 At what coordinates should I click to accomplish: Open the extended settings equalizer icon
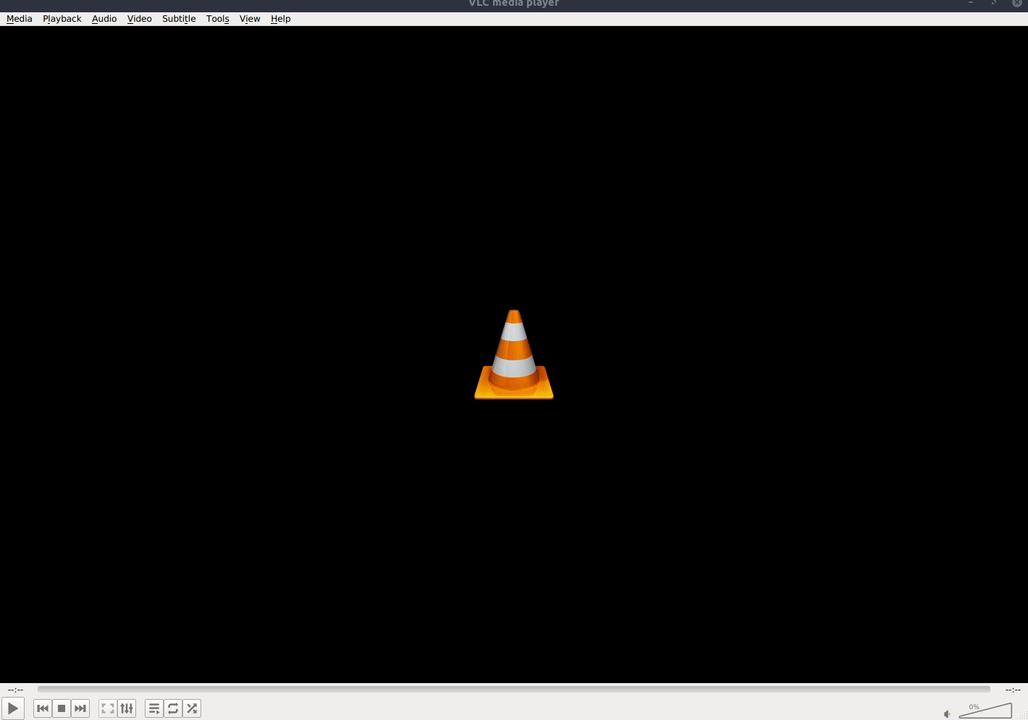[127, 708]
